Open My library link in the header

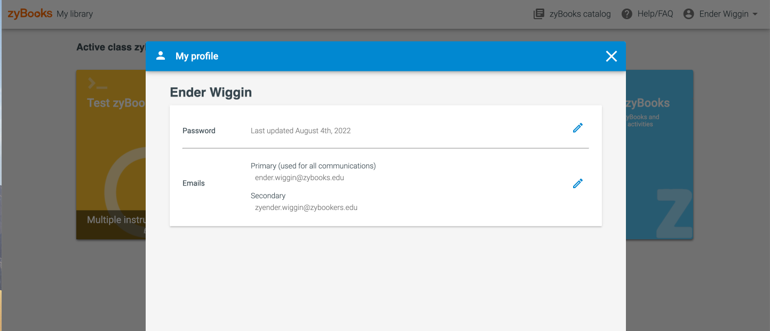coord(75,14)
